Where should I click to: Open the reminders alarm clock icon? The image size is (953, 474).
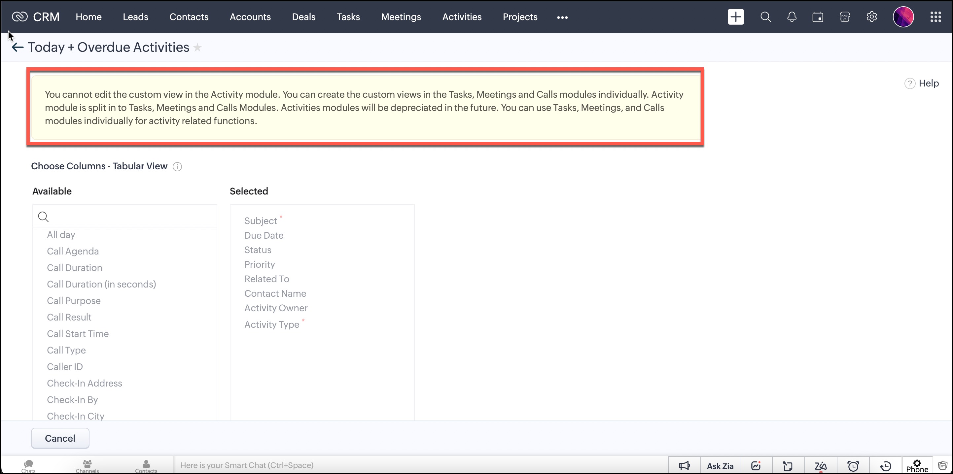853,466
